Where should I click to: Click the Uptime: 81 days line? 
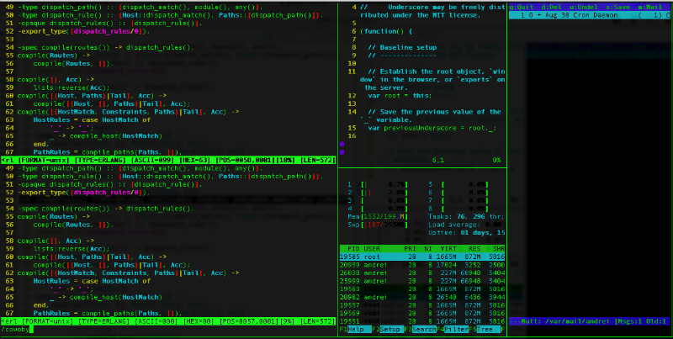467,232
